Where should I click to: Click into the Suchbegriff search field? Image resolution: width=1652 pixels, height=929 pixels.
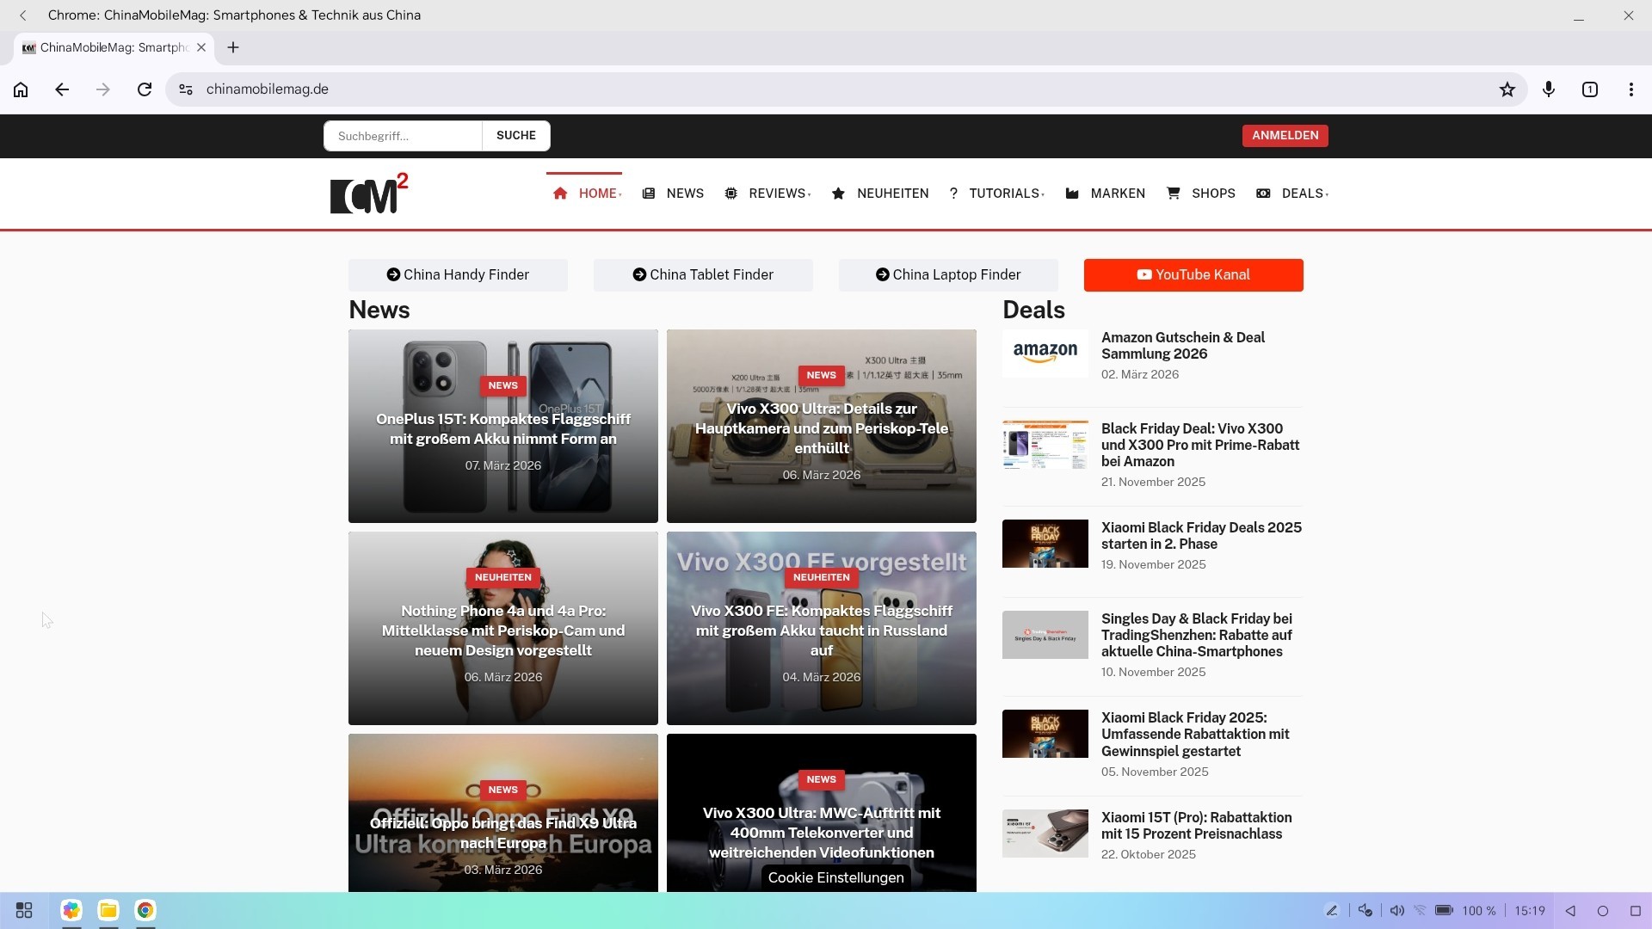(403, 136)
